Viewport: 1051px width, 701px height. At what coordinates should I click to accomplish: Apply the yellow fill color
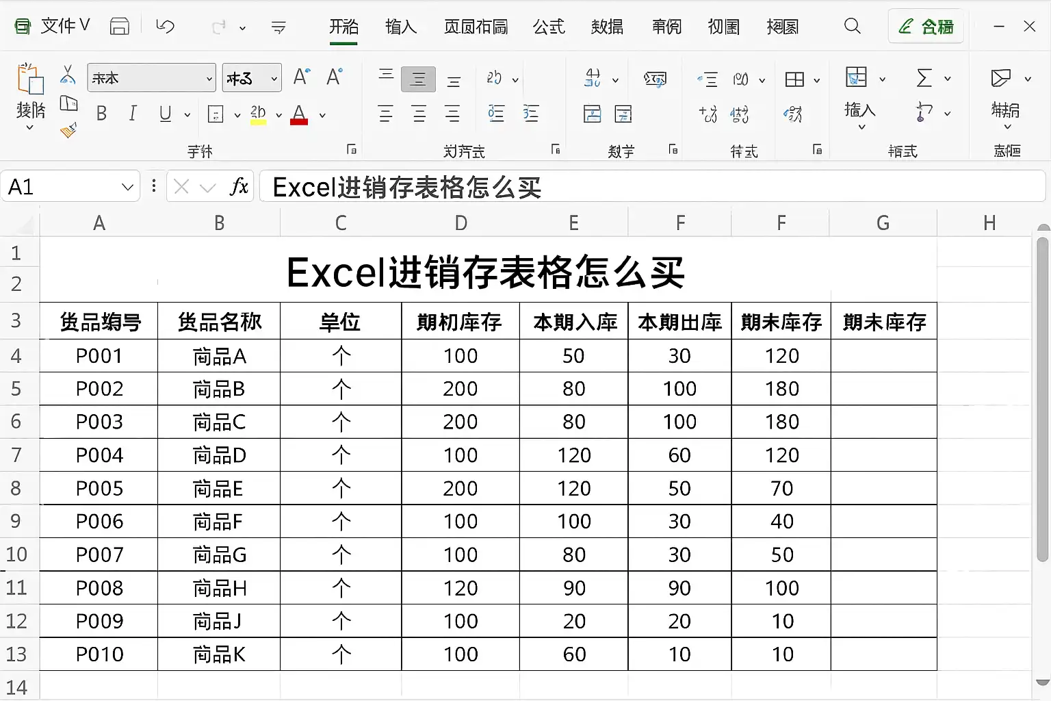pos(258,114)
